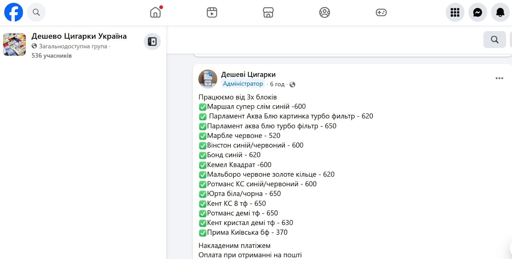This screenshot has height=259, width=512.
Task: Click the post's public globe icon
Action: pyautogui.click(x=292, y=84)
